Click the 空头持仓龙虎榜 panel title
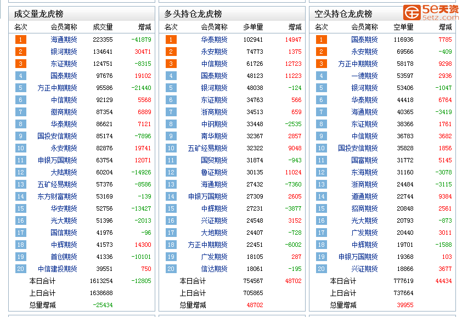Image resolution: width=462 pixels, height=317 pixels. [x=343, y=14]
